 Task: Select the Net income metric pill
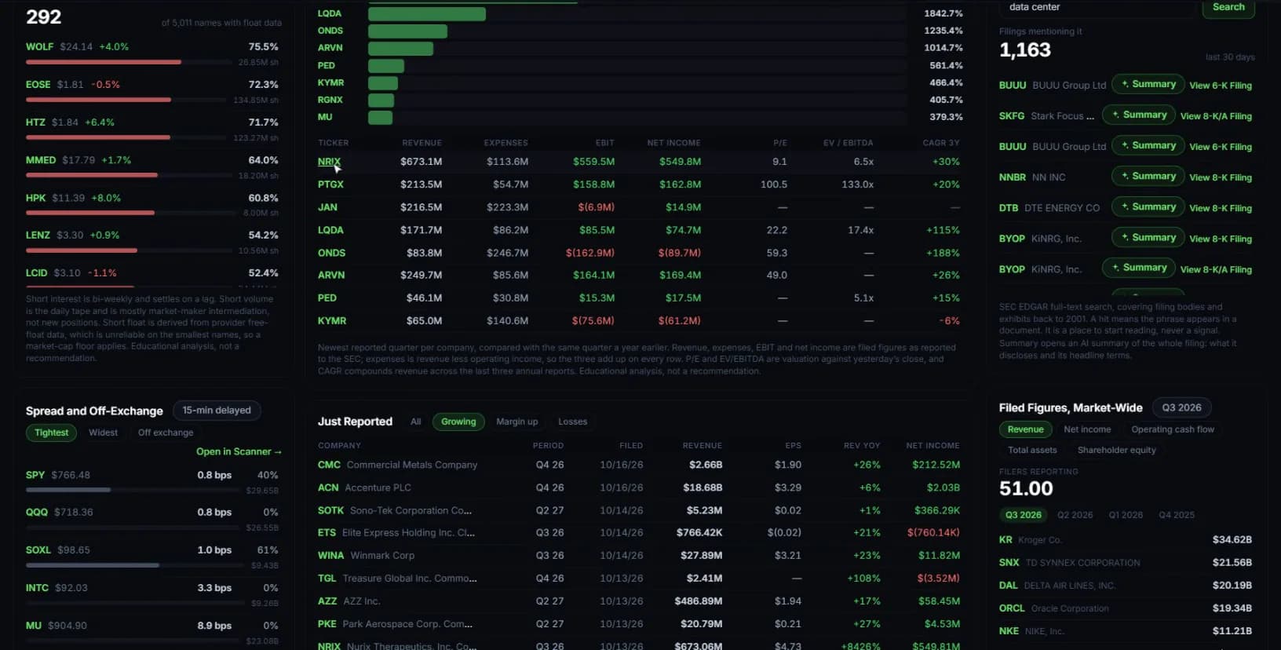(1087, 429)
